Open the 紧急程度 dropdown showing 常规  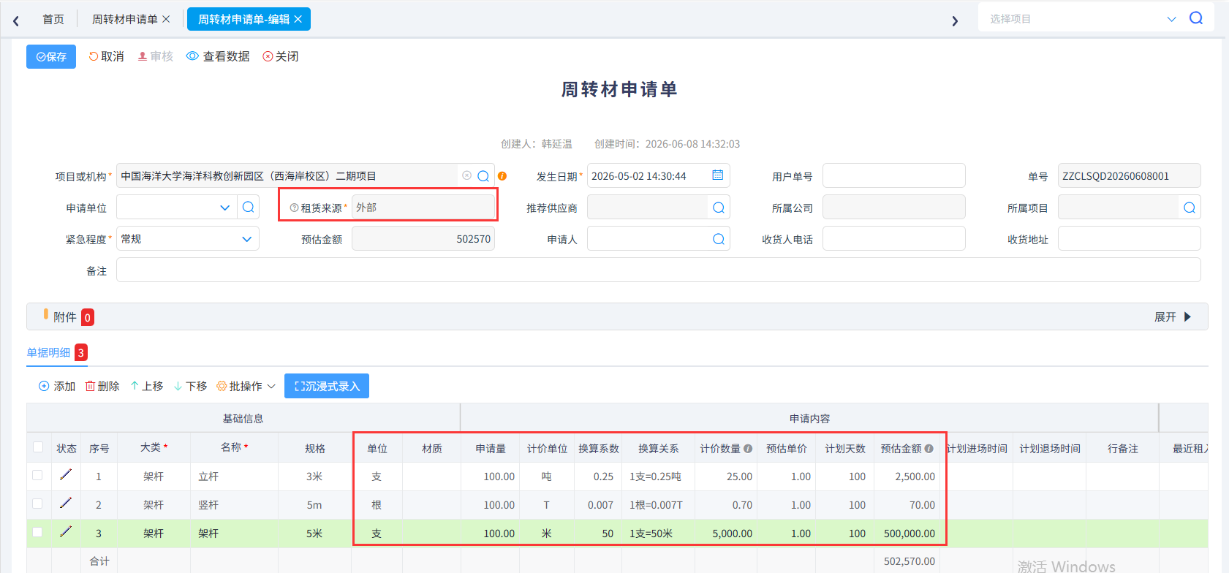(x=187, y=239)
